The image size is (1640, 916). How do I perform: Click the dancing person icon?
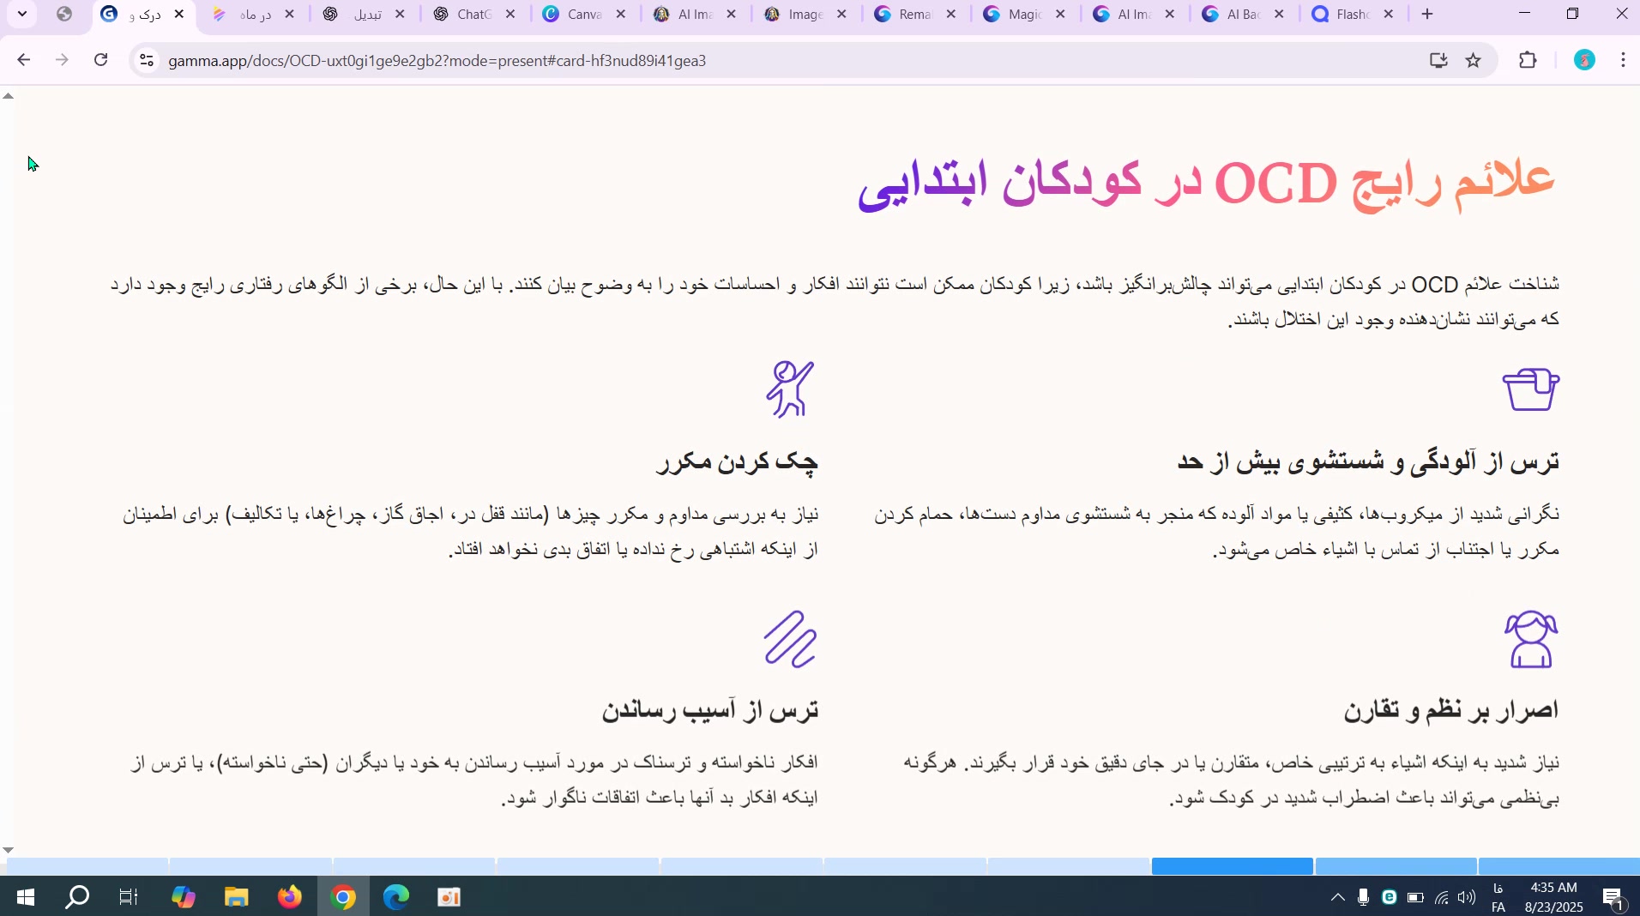789,389
